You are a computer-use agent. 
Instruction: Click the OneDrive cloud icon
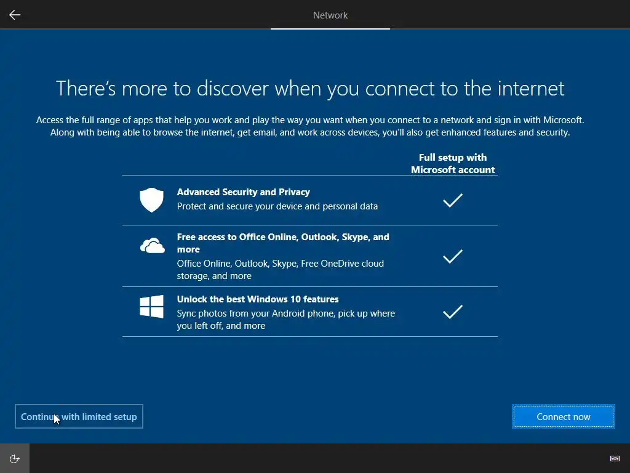(x=153, y=245)
